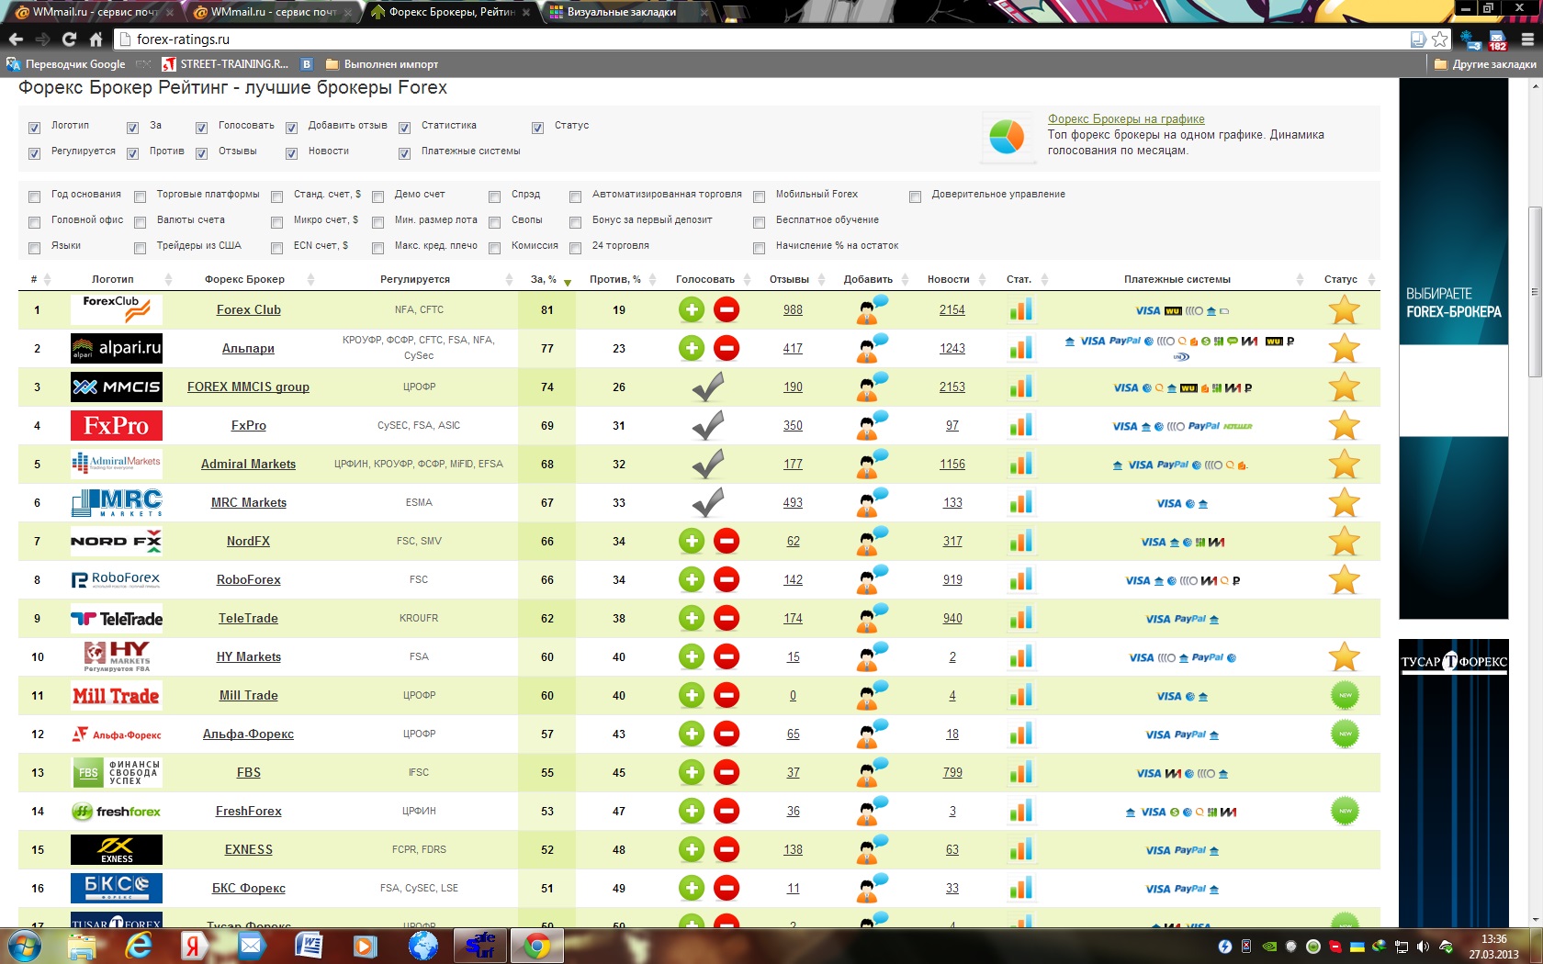The image size is (1543, 964).
Task: Open Форекс Брокеры на графике link
Action: click(1126, 118)
